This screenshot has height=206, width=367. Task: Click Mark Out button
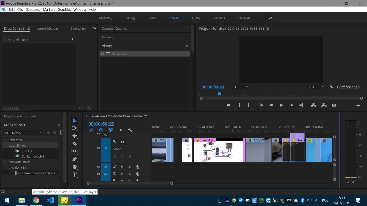(248, 105)
